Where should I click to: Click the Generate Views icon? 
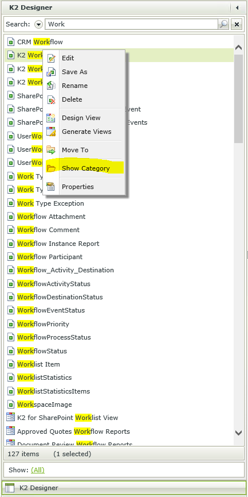coord(51,132)
